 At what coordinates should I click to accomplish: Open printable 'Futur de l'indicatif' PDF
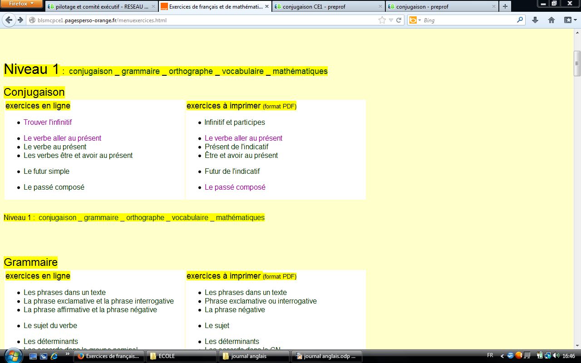coord(232,171)
